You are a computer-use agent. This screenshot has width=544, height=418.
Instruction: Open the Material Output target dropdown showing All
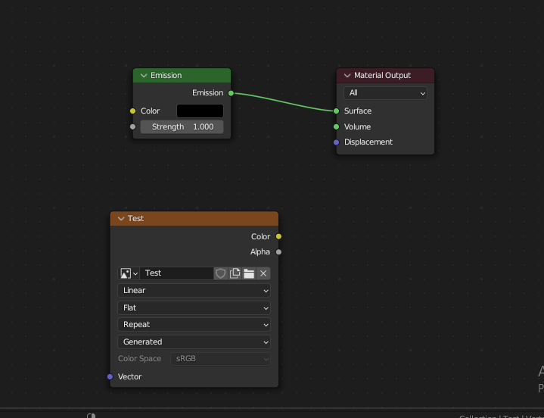point(385,93)
